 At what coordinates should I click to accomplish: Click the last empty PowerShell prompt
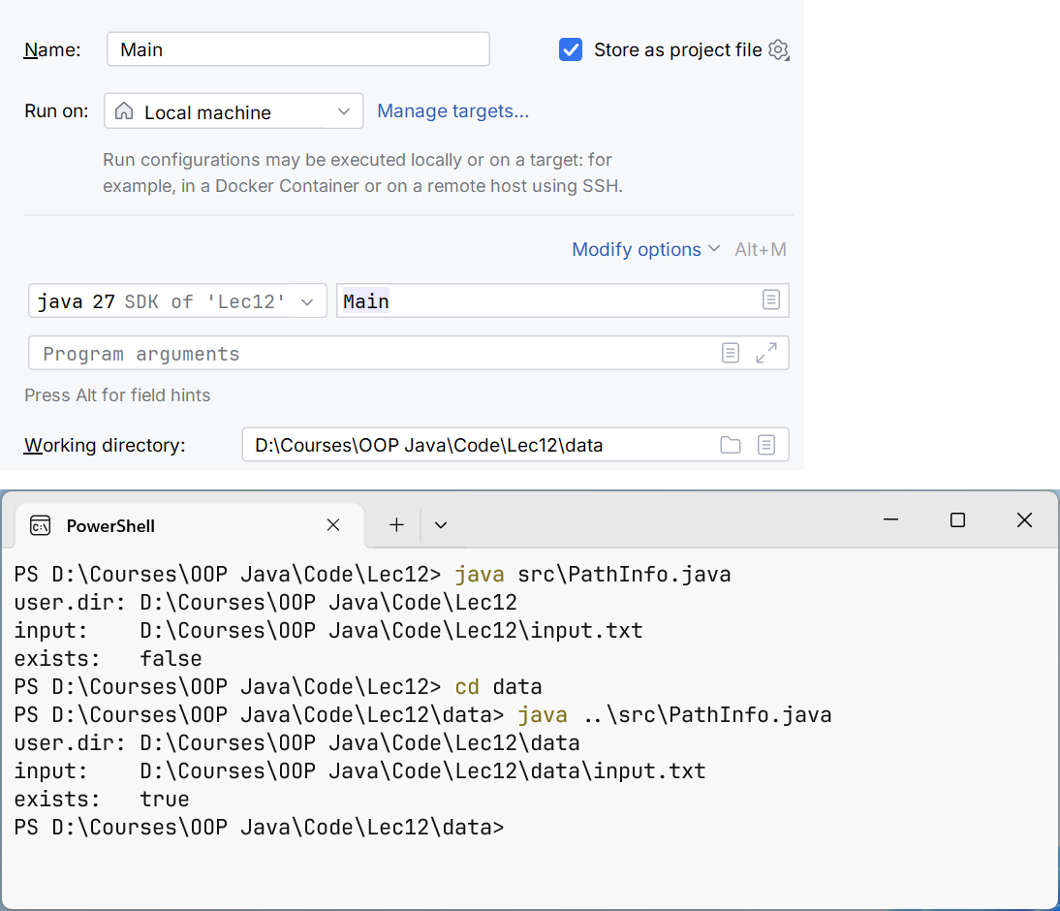click(259, 828)
